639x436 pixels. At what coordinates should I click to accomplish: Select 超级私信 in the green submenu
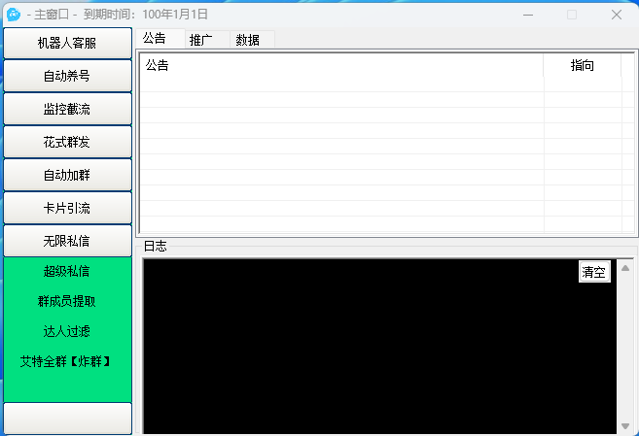(x=67, y=271)
